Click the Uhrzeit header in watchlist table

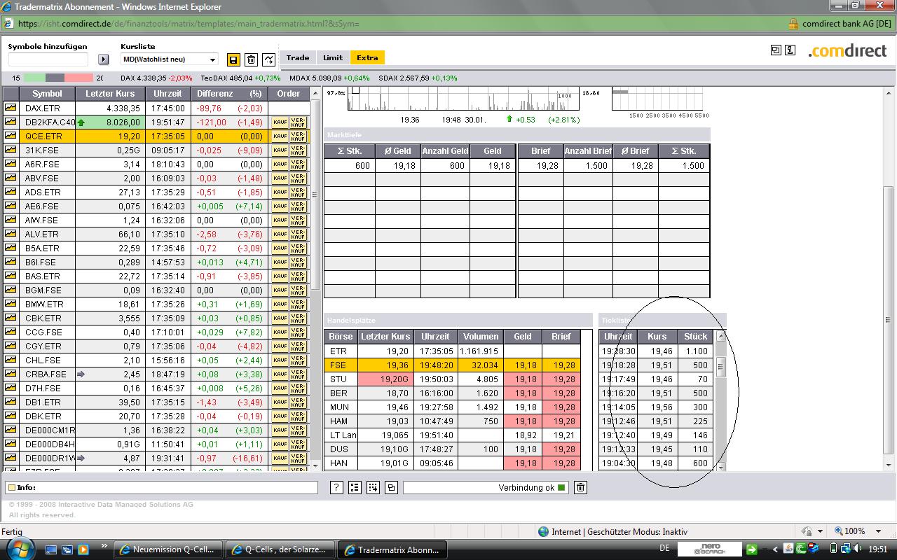167,94
